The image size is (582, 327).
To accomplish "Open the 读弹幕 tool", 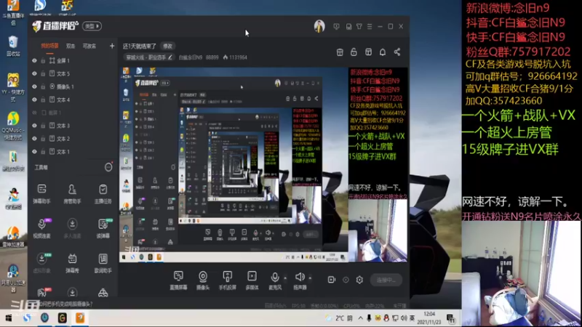I will tap(103, 228).
